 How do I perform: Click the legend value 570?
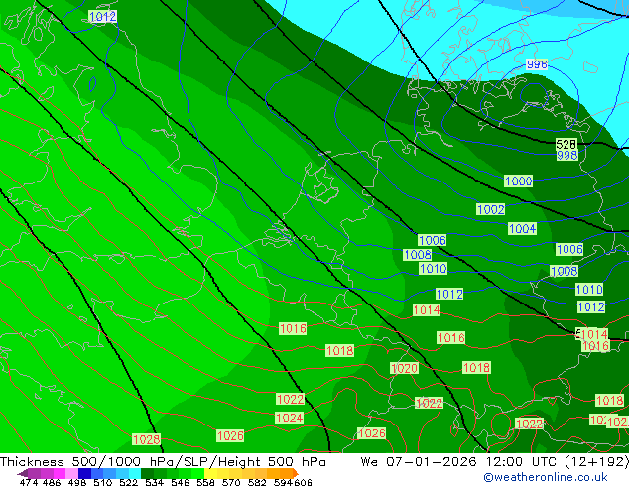pos(231,482)
